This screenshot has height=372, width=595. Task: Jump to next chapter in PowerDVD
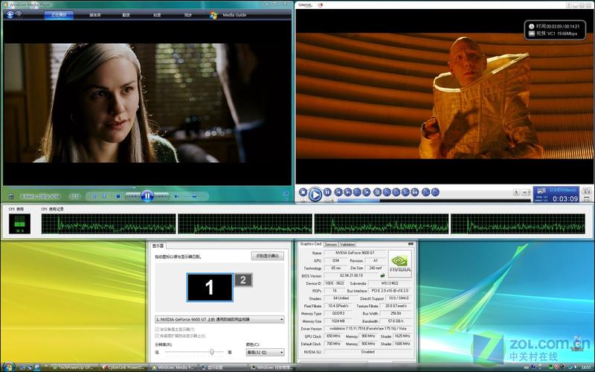(347, 192)
